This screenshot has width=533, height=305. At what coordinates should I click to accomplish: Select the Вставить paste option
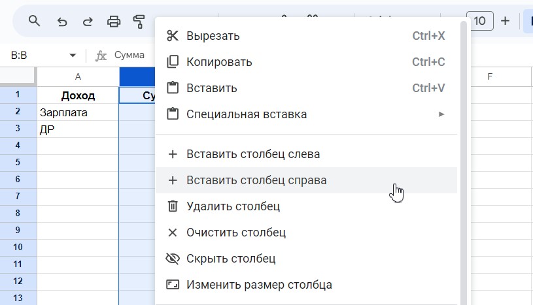point(211,88)
